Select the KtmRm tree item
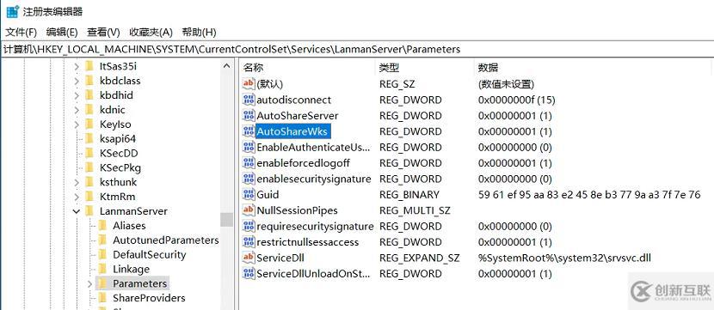 (x=117, y=197)
